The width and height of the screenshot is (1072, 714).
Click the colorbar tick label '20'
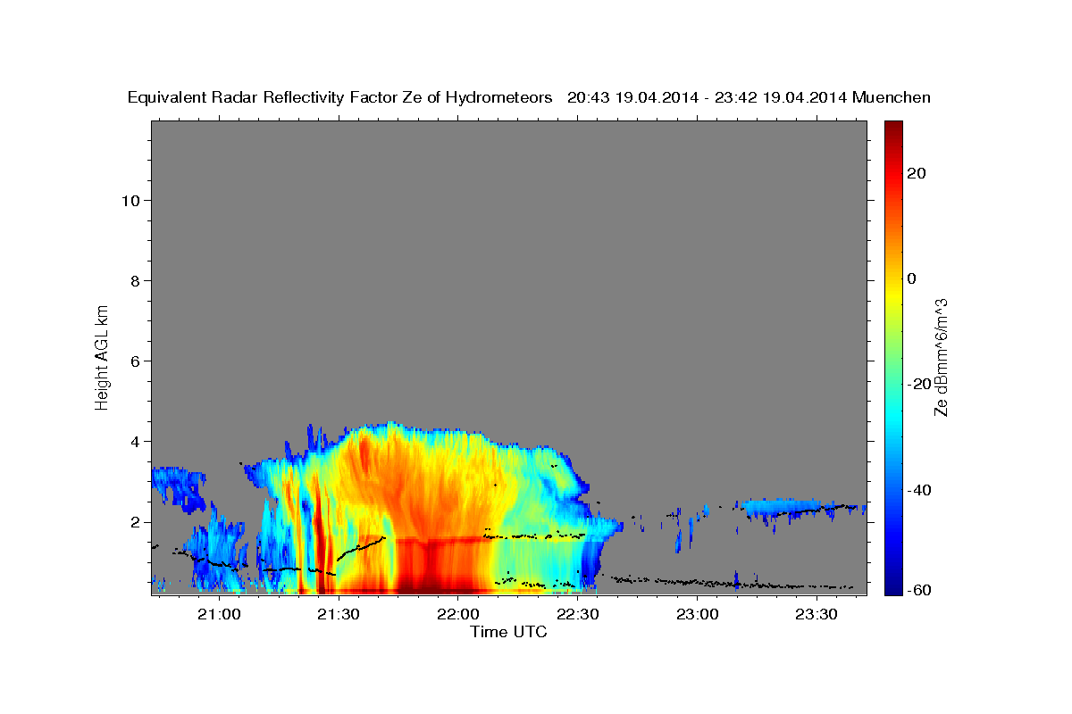pyautogui.click(x=916, y=173)
